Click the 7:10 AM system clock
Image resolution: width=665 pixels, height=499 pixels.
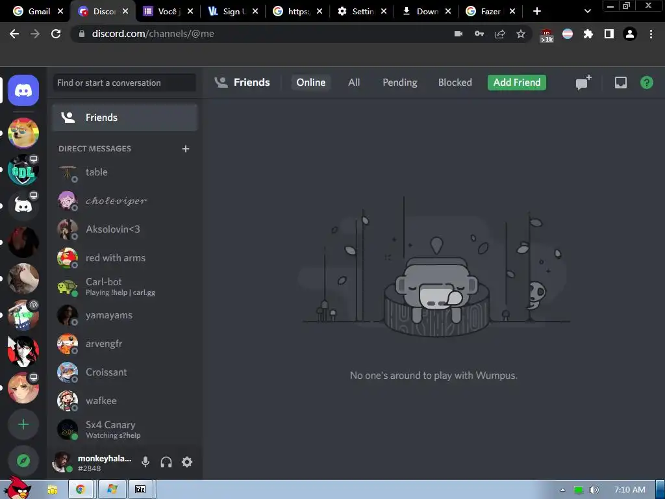[630, 490]
